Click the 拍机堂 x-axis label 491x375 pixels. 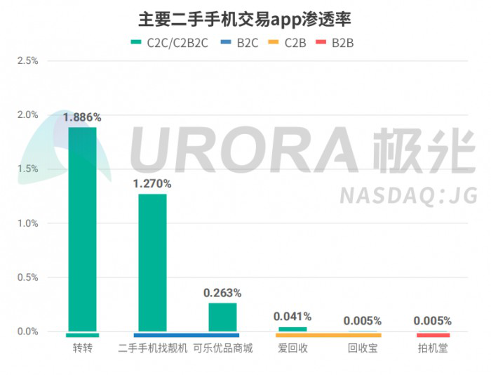pyautogui.click(x=433, y=348)
